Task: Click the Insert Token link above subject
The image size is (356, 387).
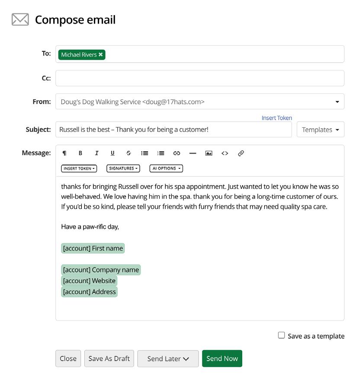Action: (276, 118)
